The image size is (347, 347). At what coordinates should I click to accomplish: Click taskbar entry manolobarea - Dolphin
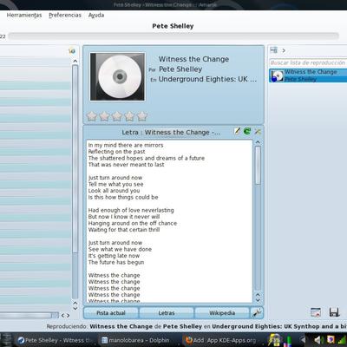pyautogui.click(x=136, y=340)
